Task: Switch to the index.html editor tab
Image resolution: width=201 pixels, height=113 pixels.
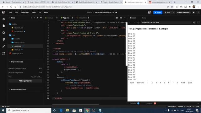Action: click(x=83, y=18)
